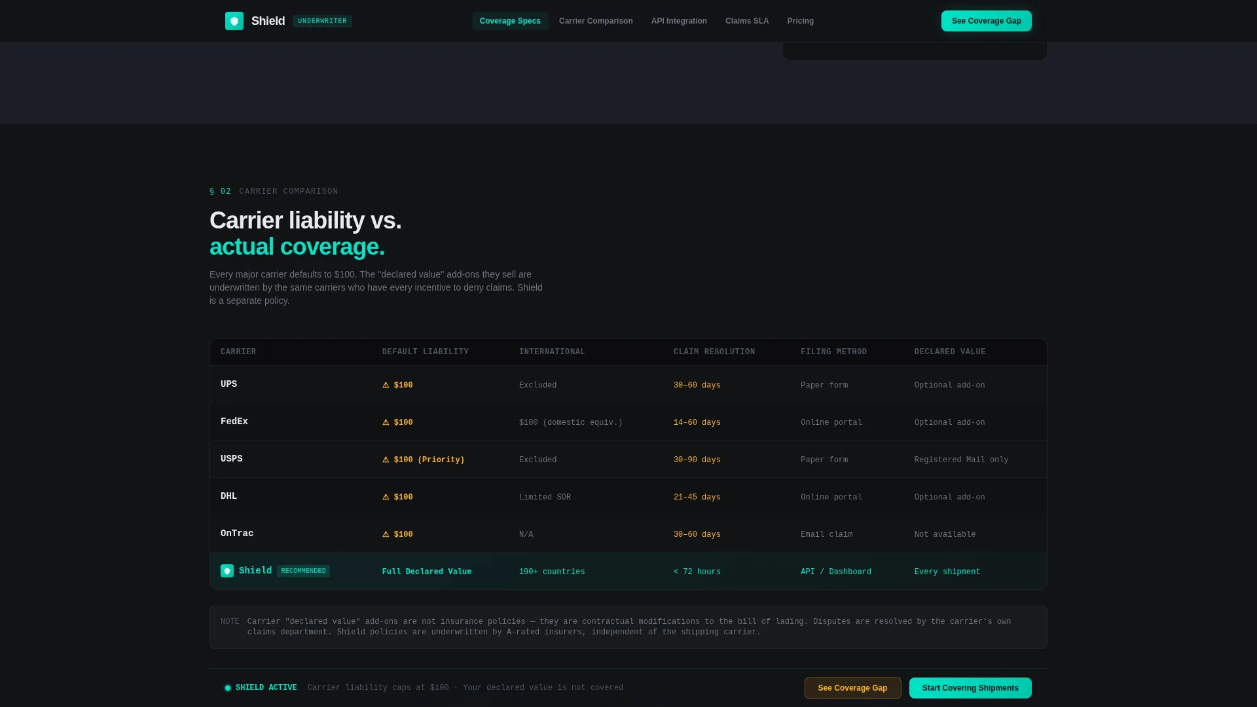Image resolution: width=1257 pixels, height=707 pixels.
Task: Click Start Covering Shipments button
Action: click(x=970, y=688)
